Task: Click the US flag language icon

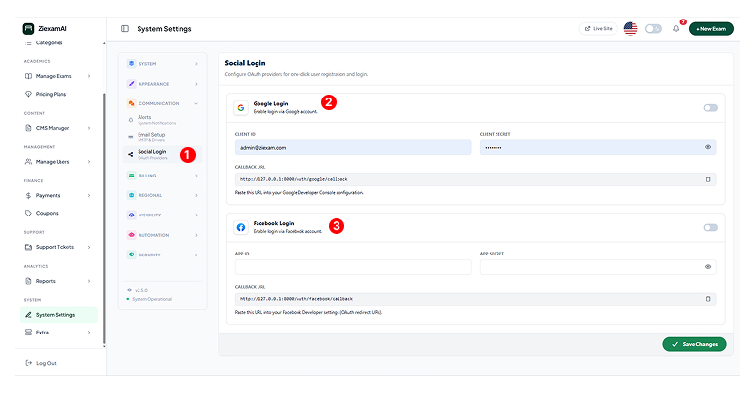Action: point(630,29)
